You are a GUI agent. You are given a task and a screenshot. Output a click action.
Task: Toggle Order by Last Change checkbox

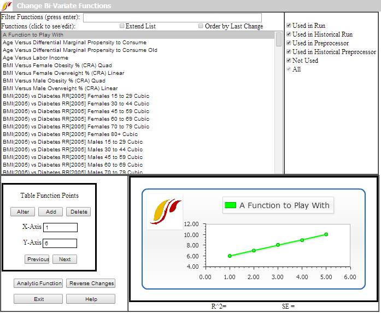[x=201, y=26]
